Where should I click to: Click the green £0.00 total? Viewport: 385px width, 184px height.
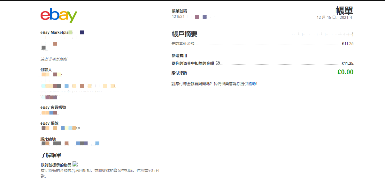pyautogui.click(x=345, y=72)
